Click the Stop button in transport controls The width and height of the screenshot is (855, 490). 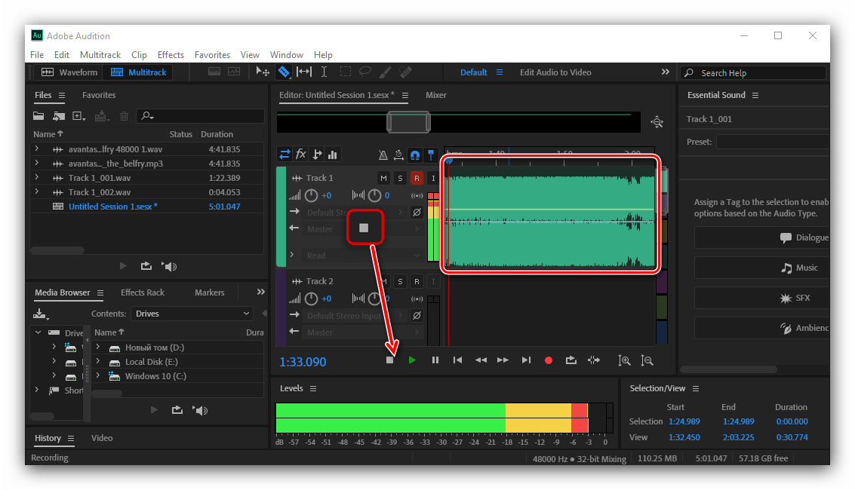point(389,360)
